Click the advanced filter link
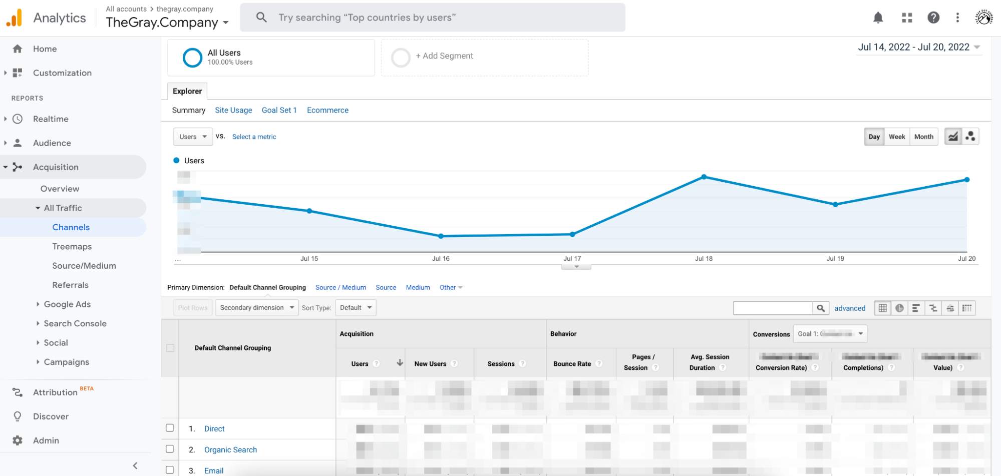This screenshot has height=476, width=1001. coord(850,308)
